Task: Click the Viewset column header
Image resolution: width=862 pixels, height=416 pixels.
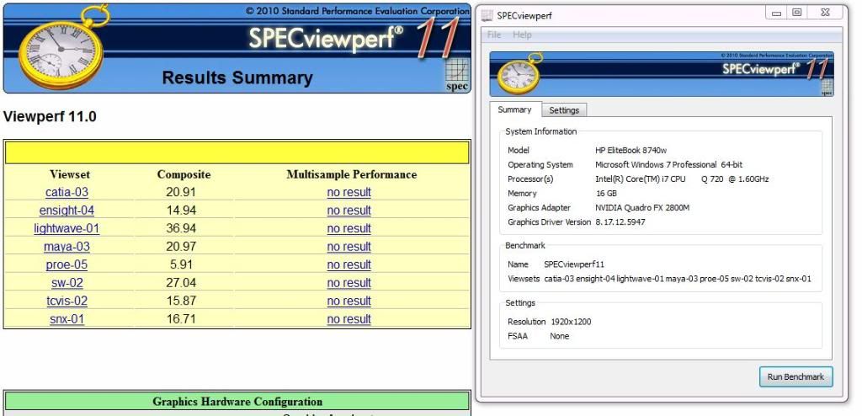Action: (70, 174)
